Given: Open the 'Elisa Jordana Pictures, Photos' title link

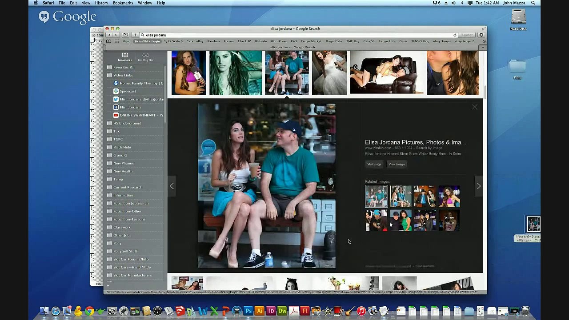Looking at the screenshot, I should pyautogui.click(x=416, y=142).
